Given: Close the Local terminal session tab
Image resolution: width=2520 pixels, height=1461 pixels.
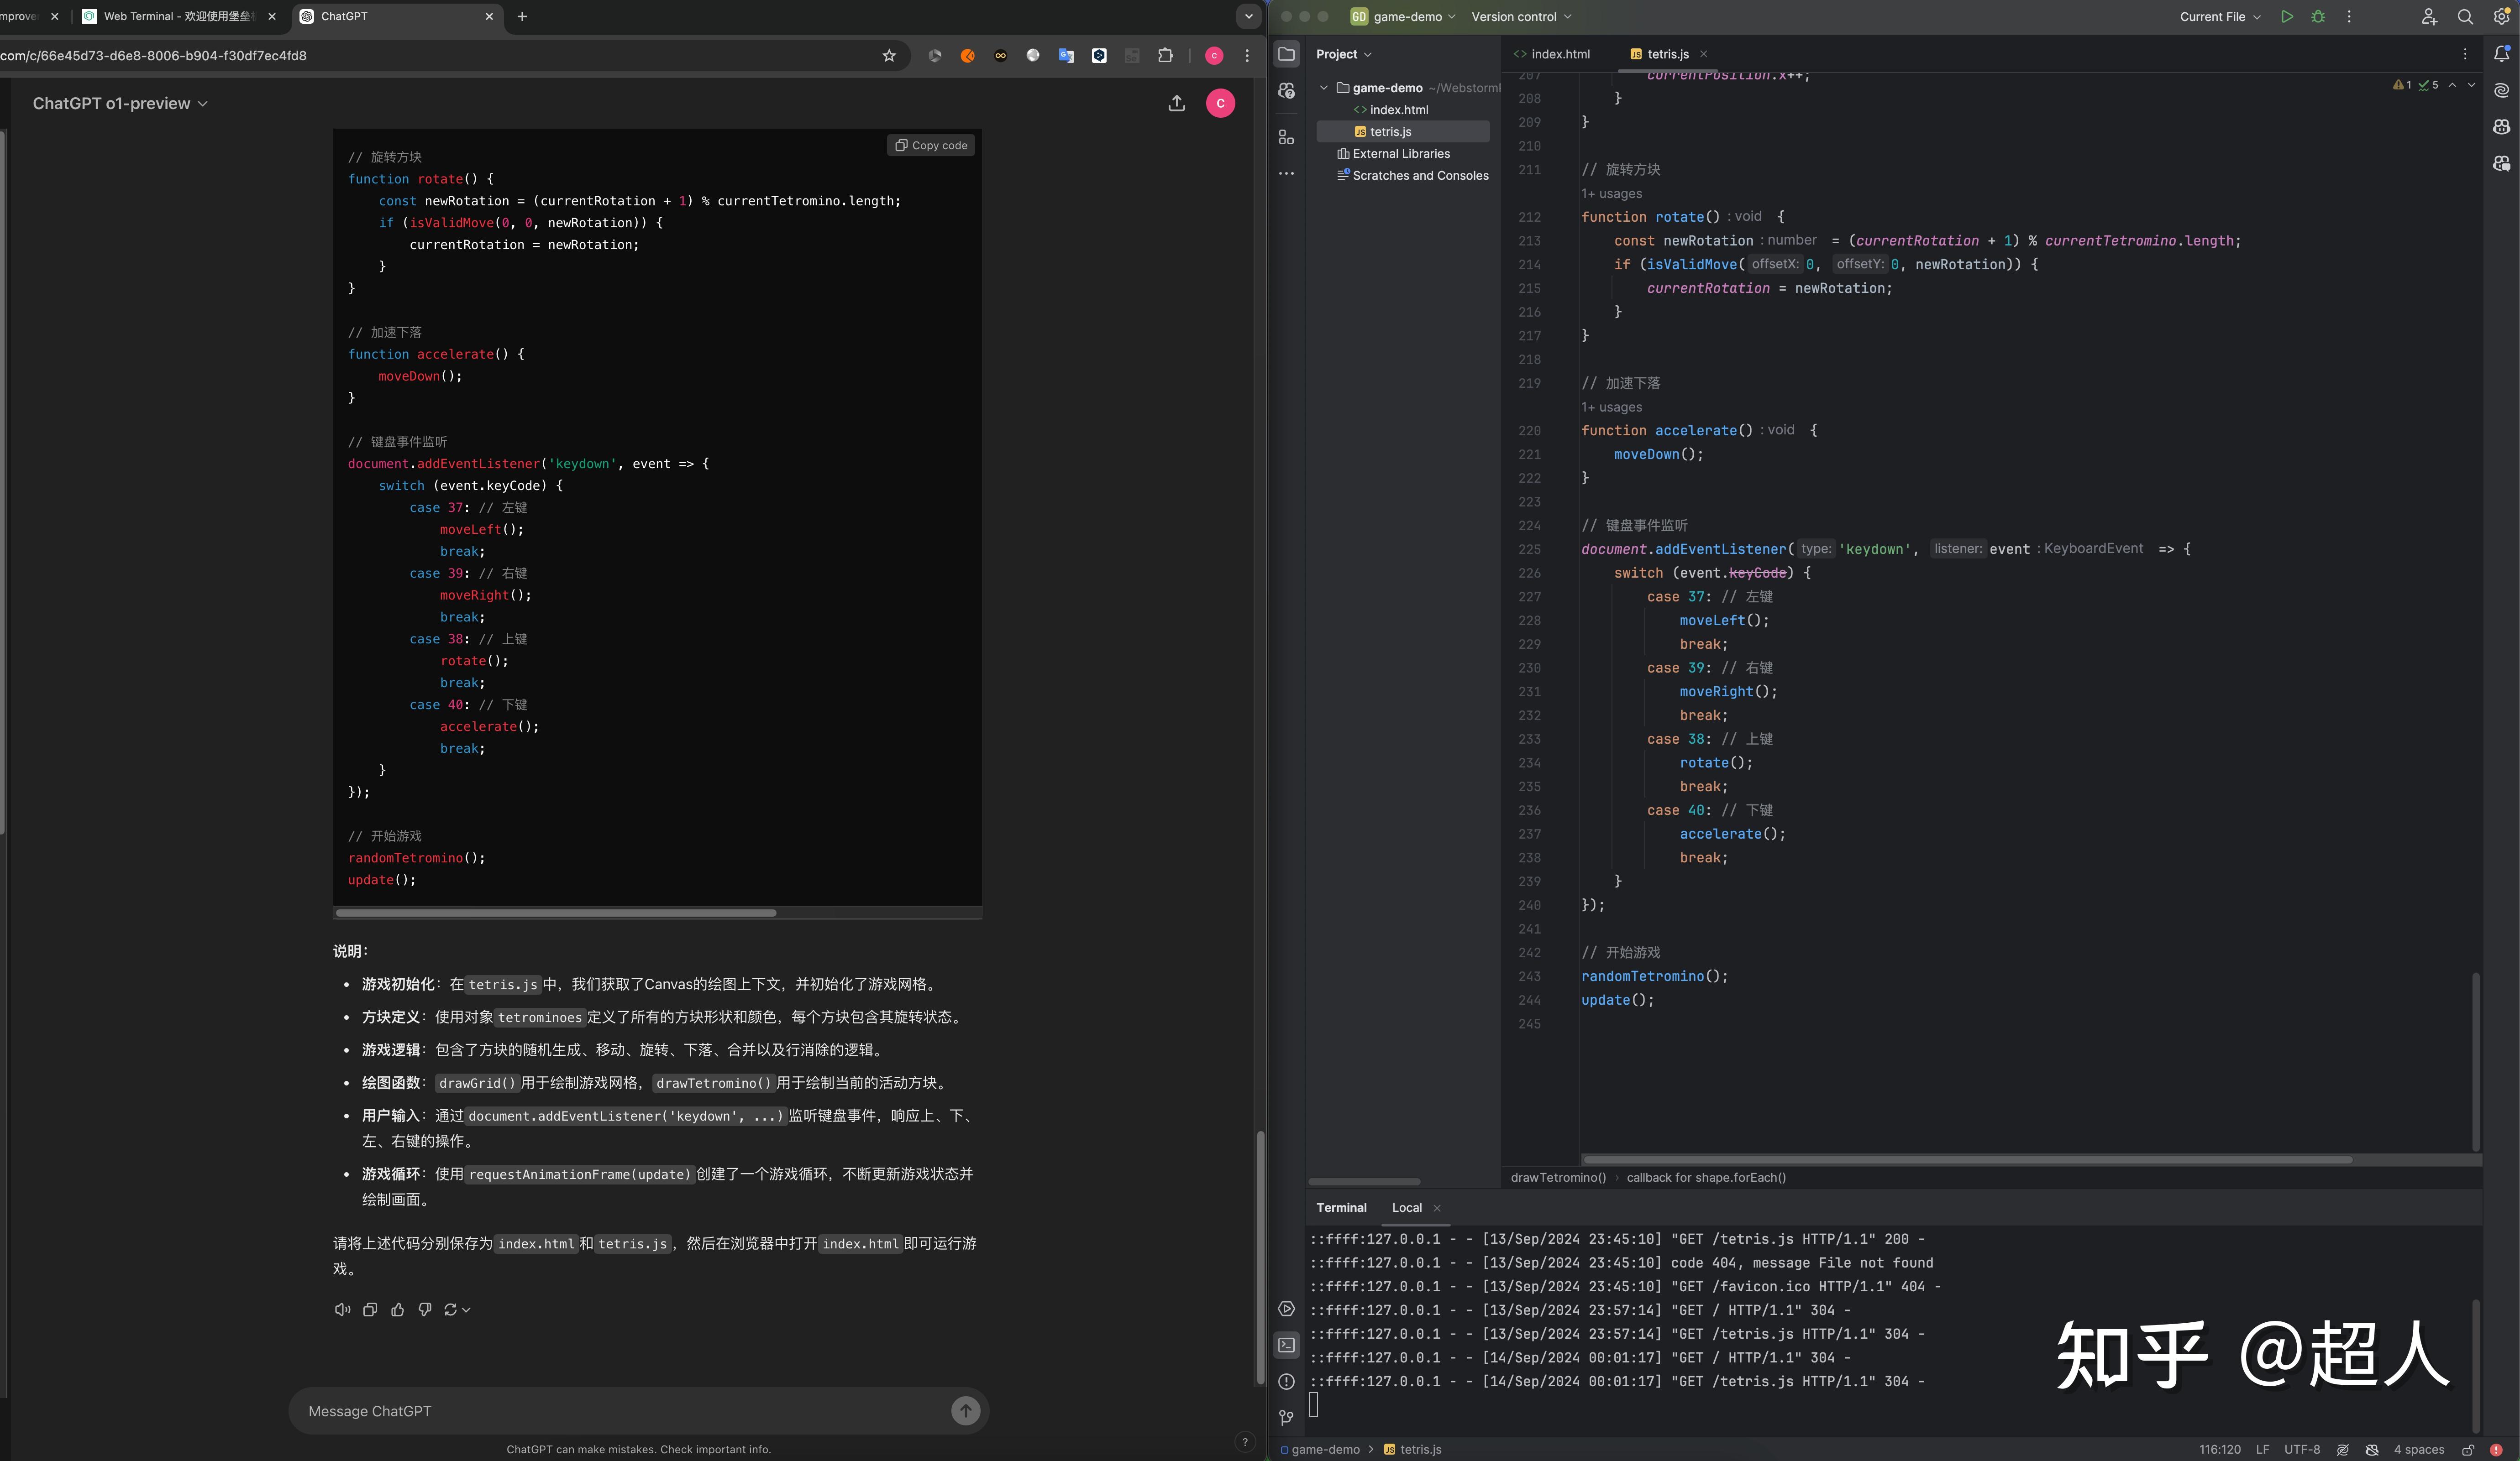Looking at the screenshot, I should (1437, 1208).
